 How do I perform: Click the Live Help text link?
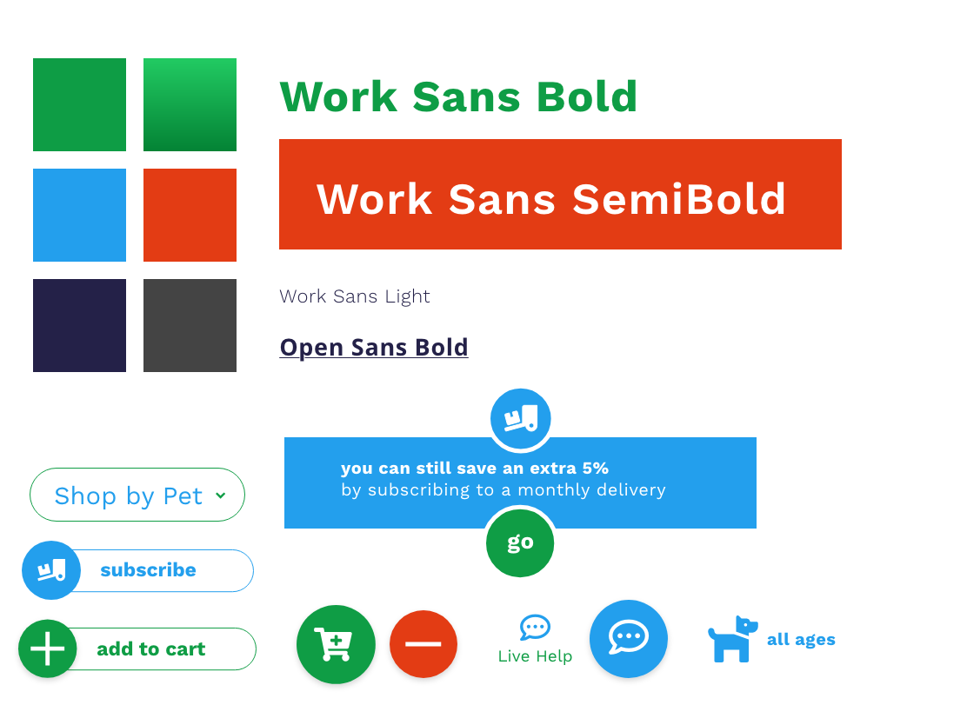click(x=535, y=656)
